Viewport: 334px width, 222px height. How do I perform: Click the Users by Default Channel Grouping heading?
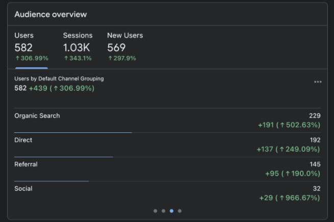[x=59, y=79]
